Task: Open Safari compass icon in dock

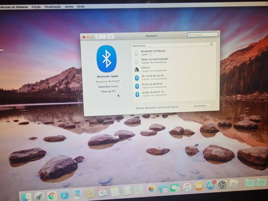Action: pyautogui.click(x=65, y=195)
